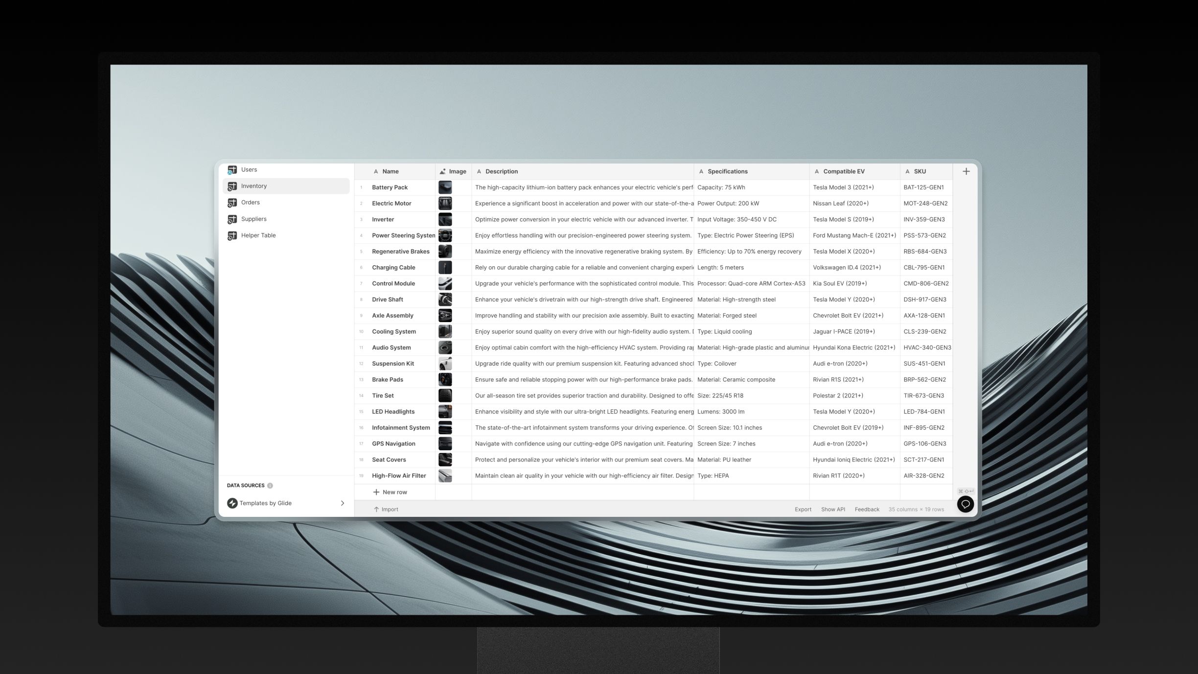
Task: Open the chat support bubble icon
Action: point(965,504)
